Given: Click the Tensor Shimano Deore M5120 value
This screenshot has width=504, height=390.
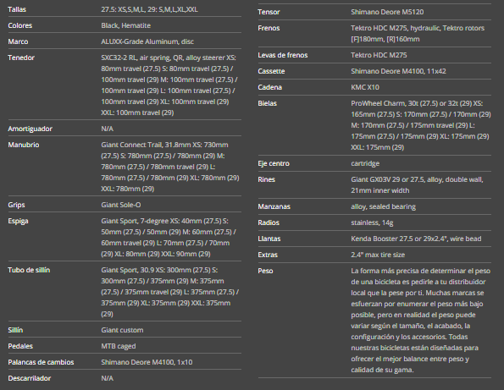Looking at the screenshot, I should click(387, 12).
